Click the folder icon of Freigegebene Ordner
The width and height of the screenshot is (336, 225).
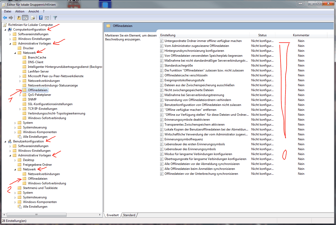pos(19,165)
